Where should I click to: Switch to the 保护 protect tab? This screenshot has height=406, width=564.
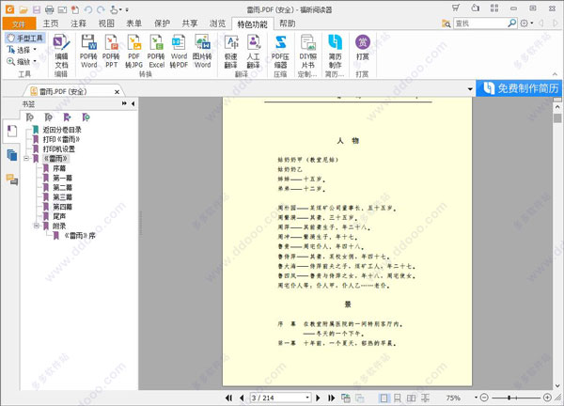click(162, 23)
